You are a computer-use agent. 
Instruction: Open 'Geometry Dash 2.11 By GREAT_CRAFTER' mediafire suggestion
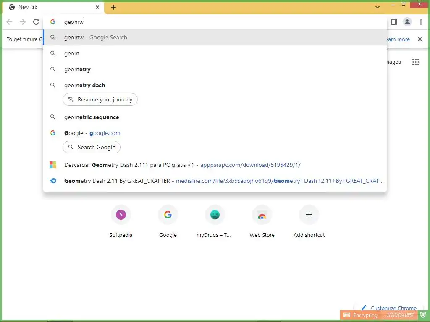click(215, 181)
